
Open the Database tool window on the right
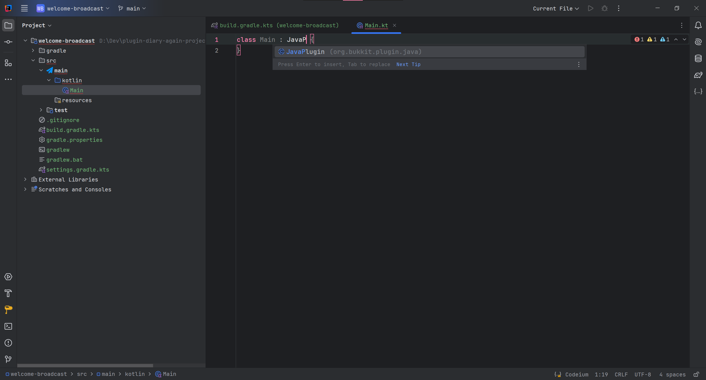[x=698, y=58]
